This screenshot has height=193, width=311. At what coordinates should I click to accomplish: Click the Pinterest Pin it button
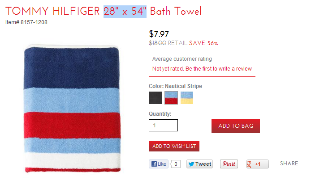click(229, 164)
